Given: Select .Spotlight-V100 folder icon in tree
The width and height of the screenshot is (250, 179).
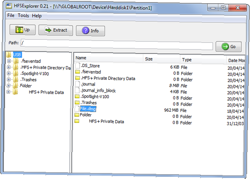Looking at the screenshot, I should click(x=15, y=73).
